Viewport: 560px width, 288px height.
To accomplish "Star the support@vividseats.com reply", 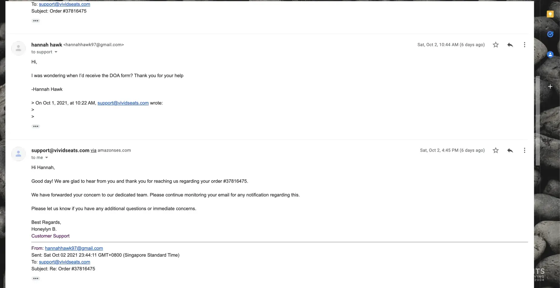I will click(x=496, y=150).
